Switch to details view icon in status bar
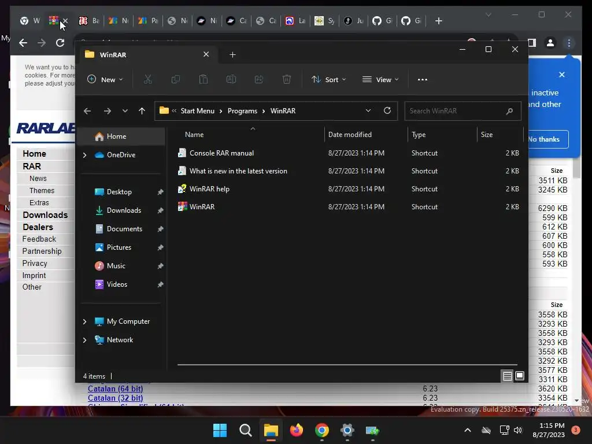This screenshot has width=592, height=444. [508, 376]
